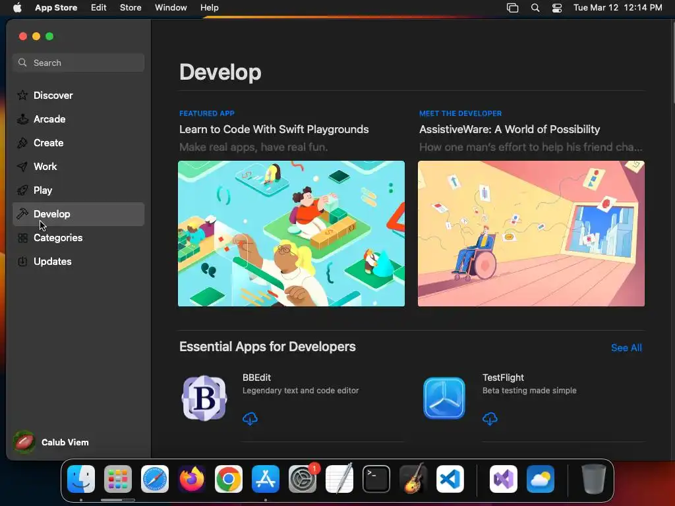Open the Help menu

(x=209, y=7)
